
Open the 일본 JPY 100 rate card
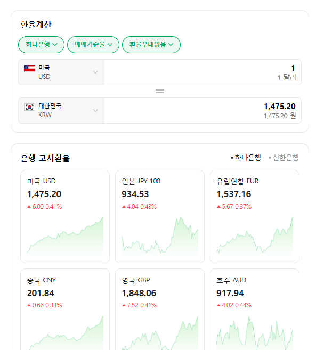point(160,216)
